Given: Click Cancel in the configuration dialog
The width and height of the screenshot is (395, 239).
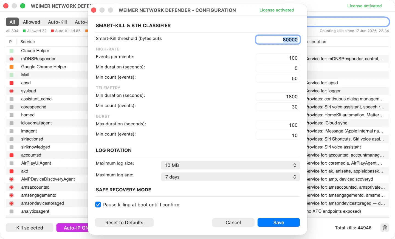Looking at the screenshot, I should (x=233, y=222).
